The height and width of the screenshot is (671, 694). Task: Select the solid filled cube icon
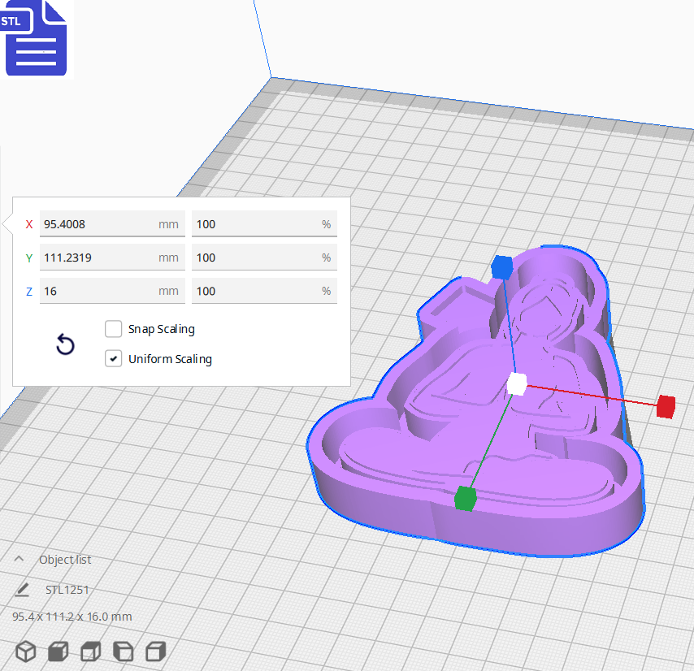point(57,651)
